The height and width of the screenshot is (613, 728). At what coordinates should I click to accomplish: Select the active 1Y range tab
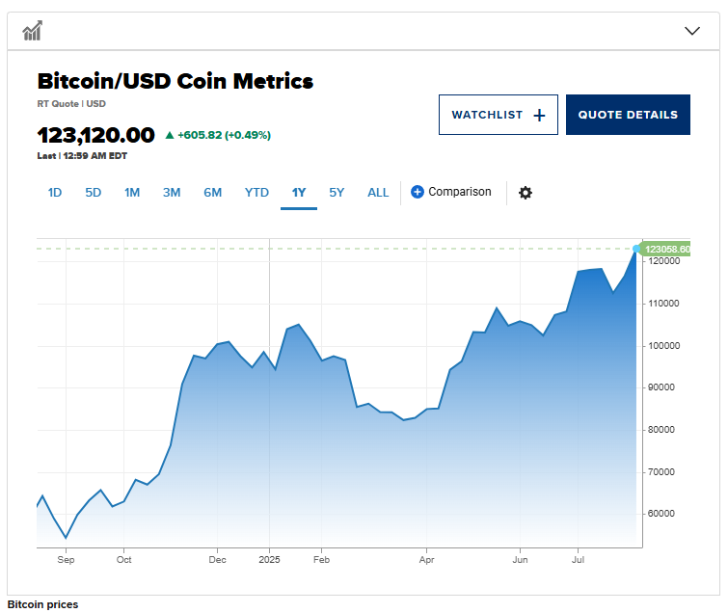[x=299, y=192]
